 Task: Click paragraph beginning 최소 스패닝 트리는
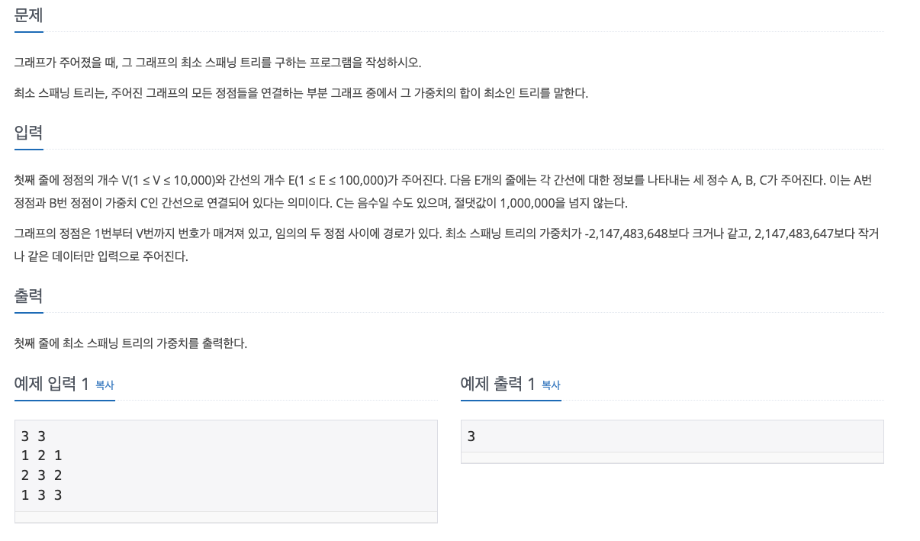pyautogui.click(x=301, y=93)
